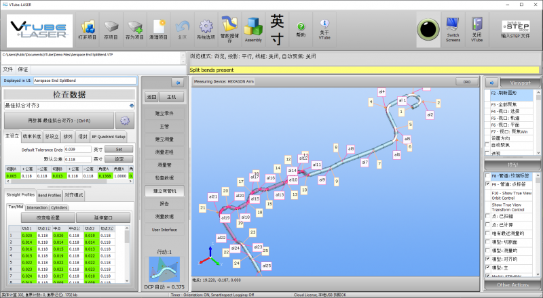Open system options gear in top toolbar
This screenshot has height=298, width=543.
coord(206,26)
